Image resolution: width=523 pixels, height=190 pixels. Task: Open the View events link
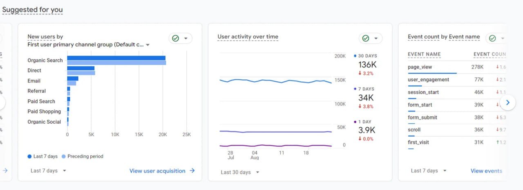pyautogui.click(x=486, y=171)
